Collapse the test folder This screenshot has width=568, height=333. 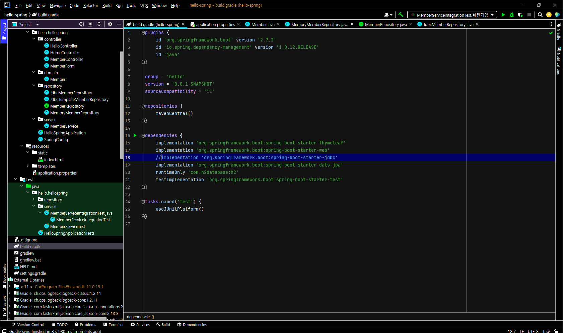[x=16, y=179]
